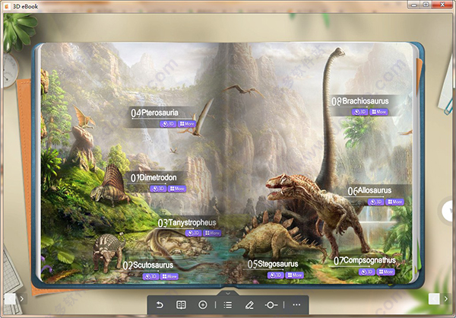Close the 3D eBook window
Image resolution: width=456 pixels, height=318 pixels.
[442, 5]
